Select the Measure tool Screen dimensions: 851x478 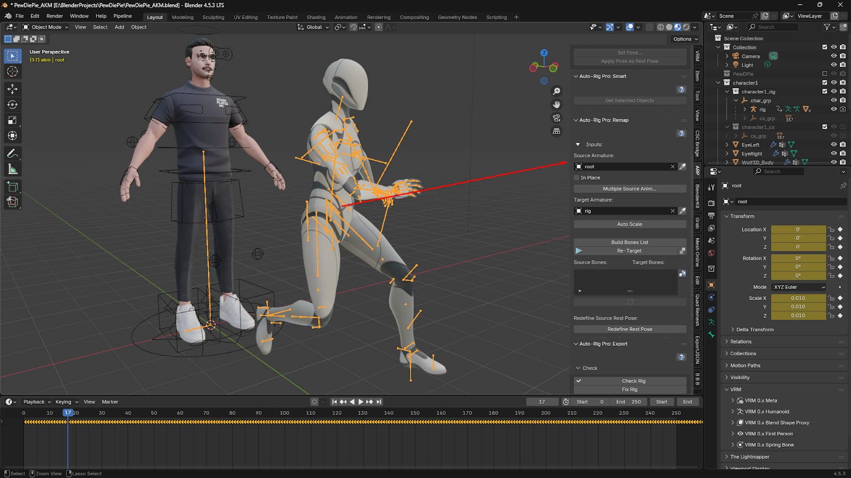coord(12,169)
